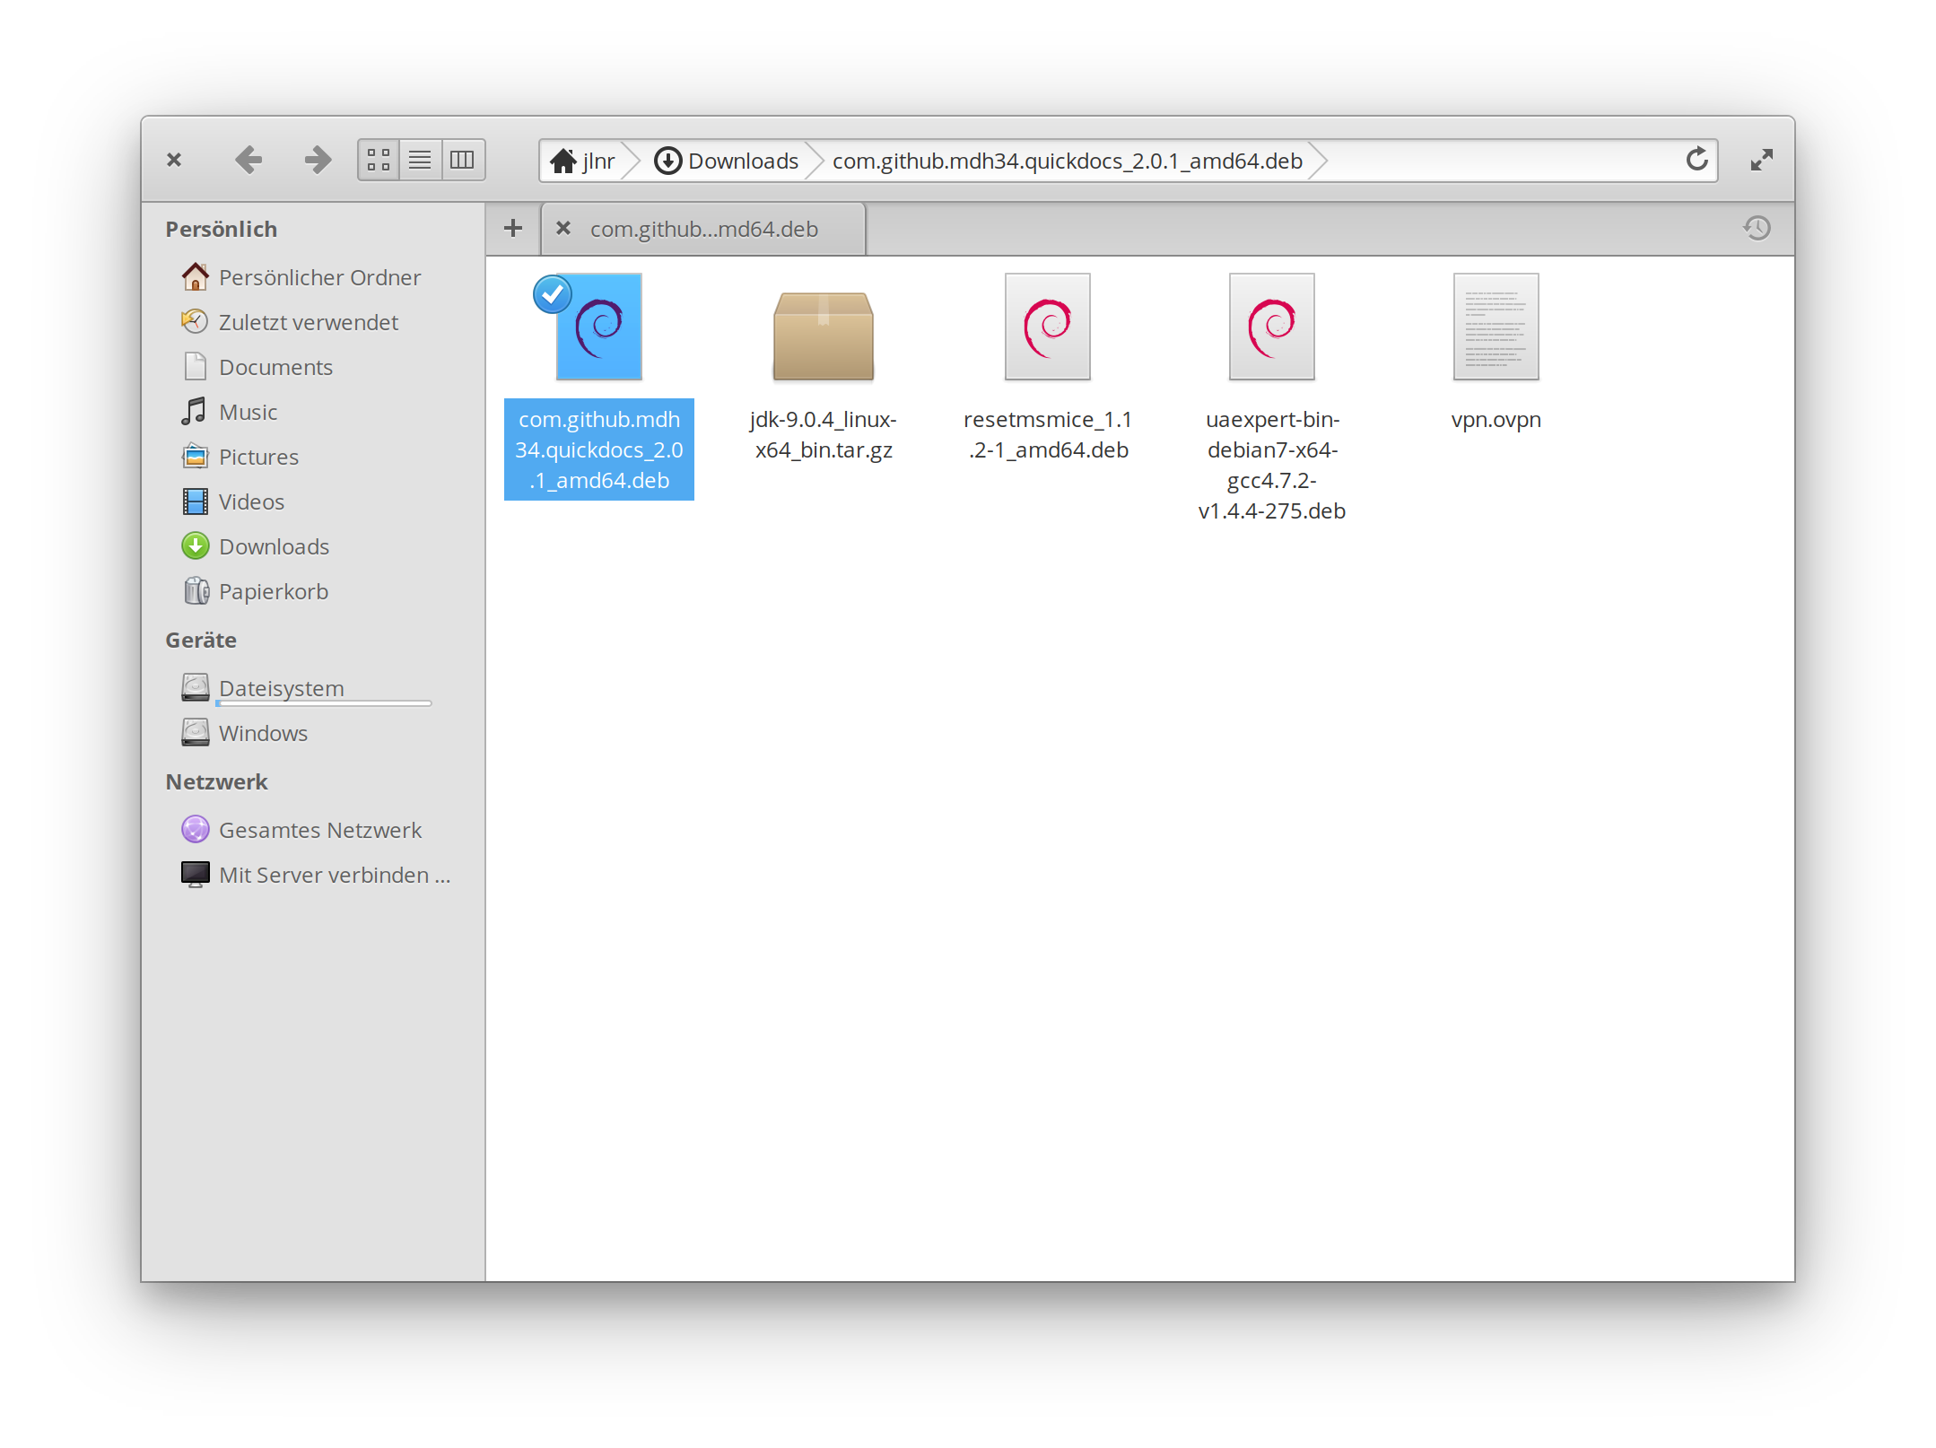This screenshot has height=1448, width=1936.
Task: Switch to icon grid view
Action: pos(379,160)
